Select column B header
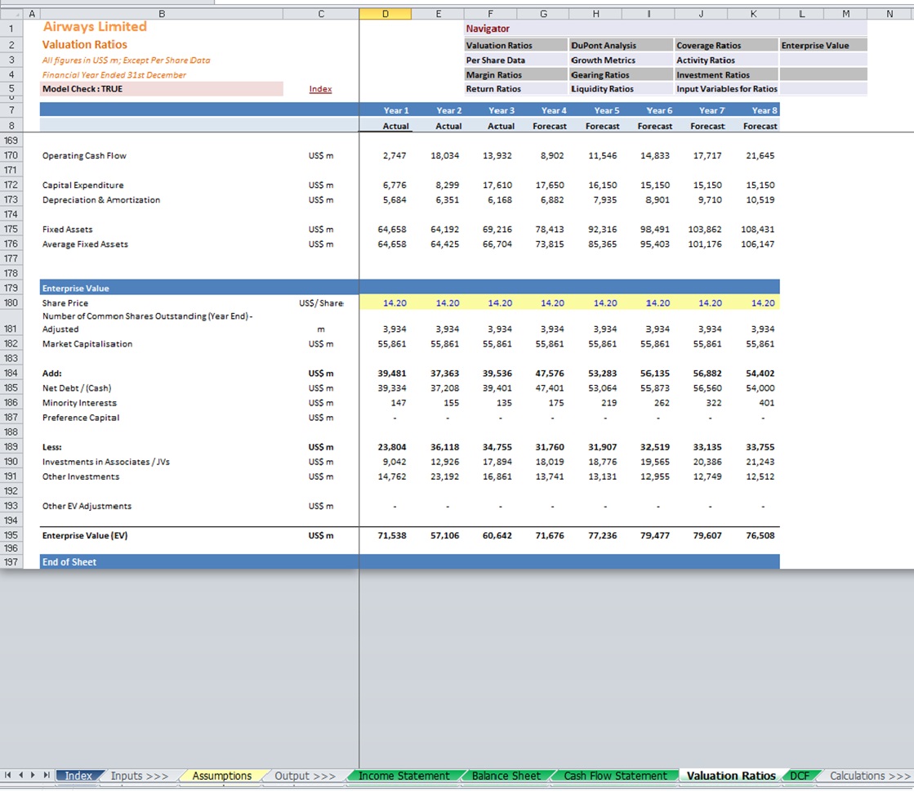Image resolution: width=914 pixels, height=792 pixels. click(162, 14)
